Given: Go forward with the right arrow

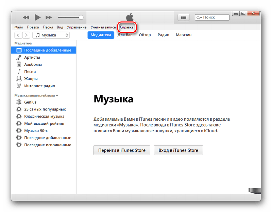Looking at the screenshot, I should (26, 35).
